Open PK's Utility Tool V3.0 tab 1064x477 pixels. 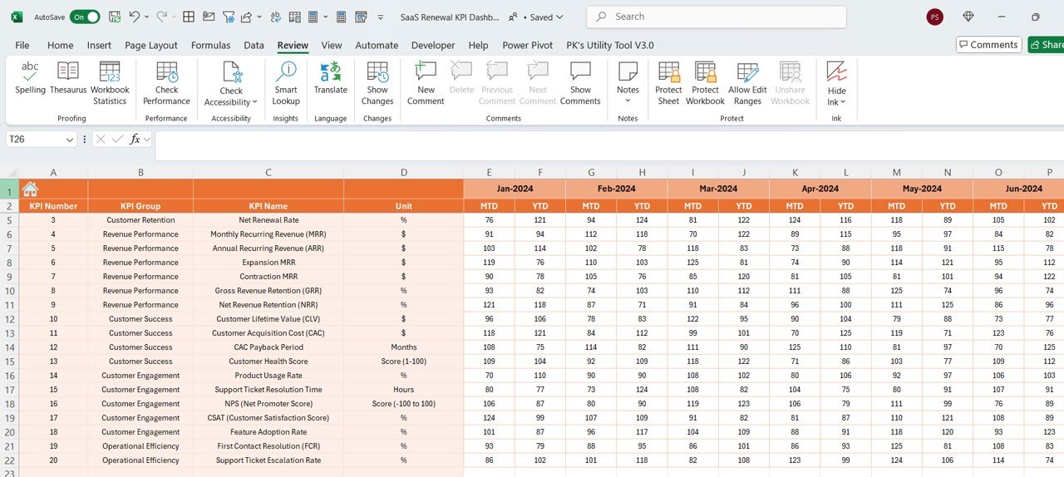coord(610,45)
